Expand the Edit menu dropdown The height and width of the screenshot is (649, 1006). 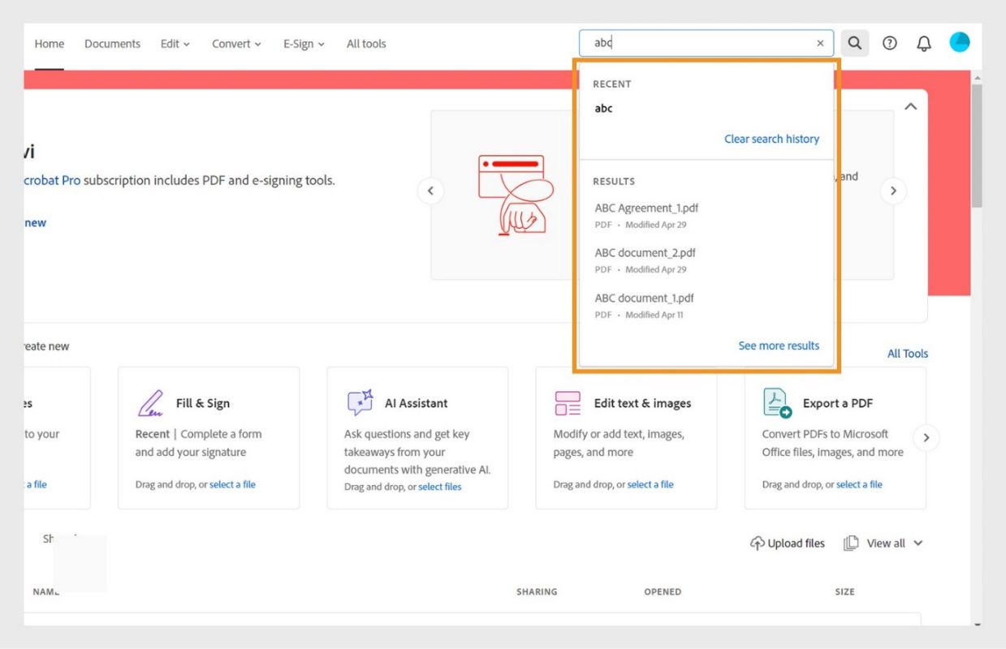[175, 44]
